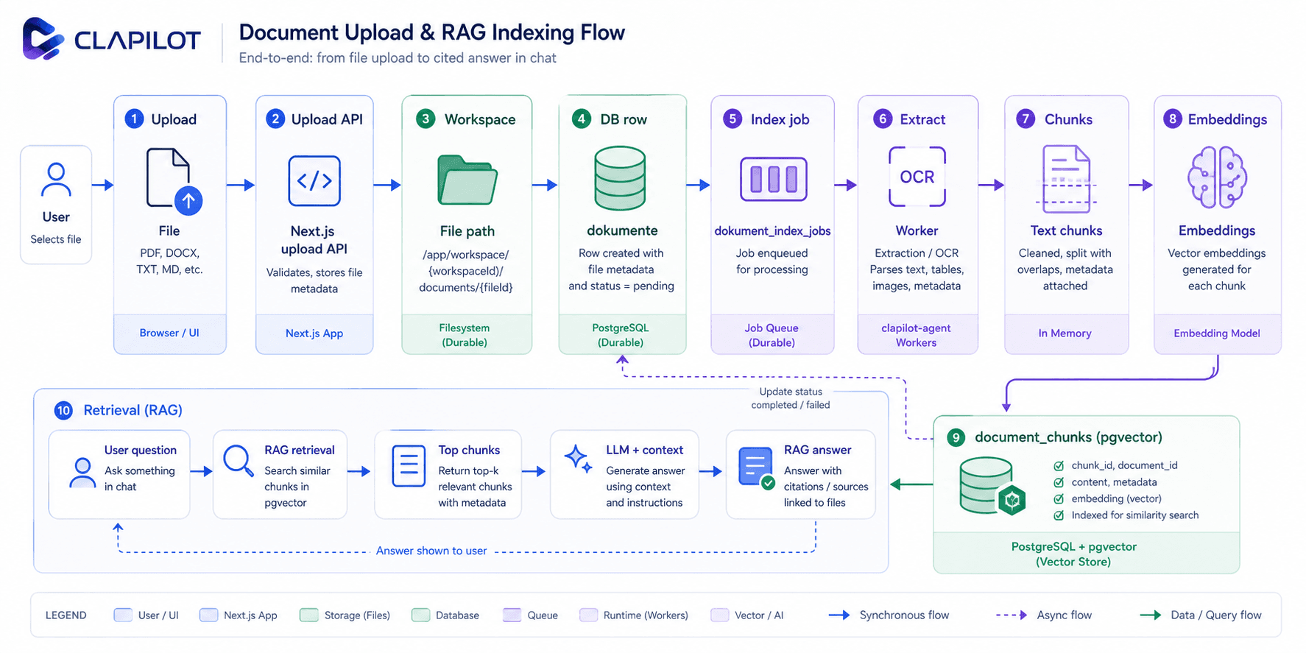Click the Data / Query flow legend arrow
The width and height of the screenshot is (1306, 653).
(x=1151, y=615)
